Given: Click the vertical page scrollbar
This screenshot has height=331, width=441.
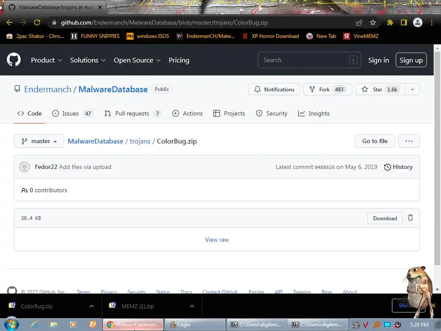Looking at the screenshot, I should coord(437,158).
